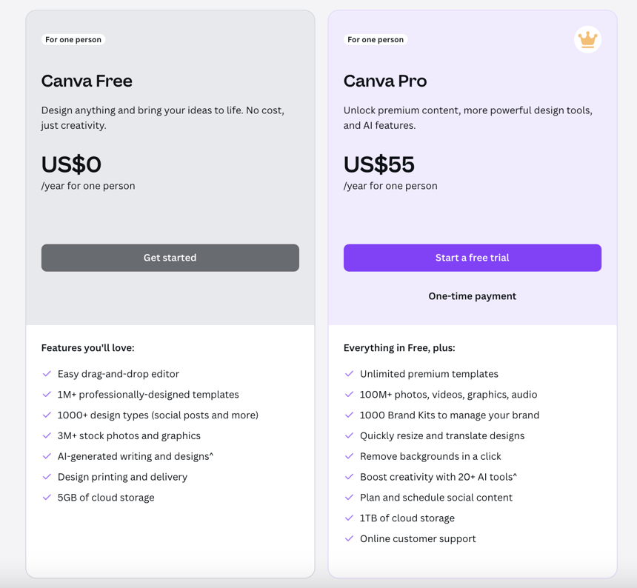Select the Canva Free plan title
The width and height of the screenshot is (637, 588).
pos(87,81)
